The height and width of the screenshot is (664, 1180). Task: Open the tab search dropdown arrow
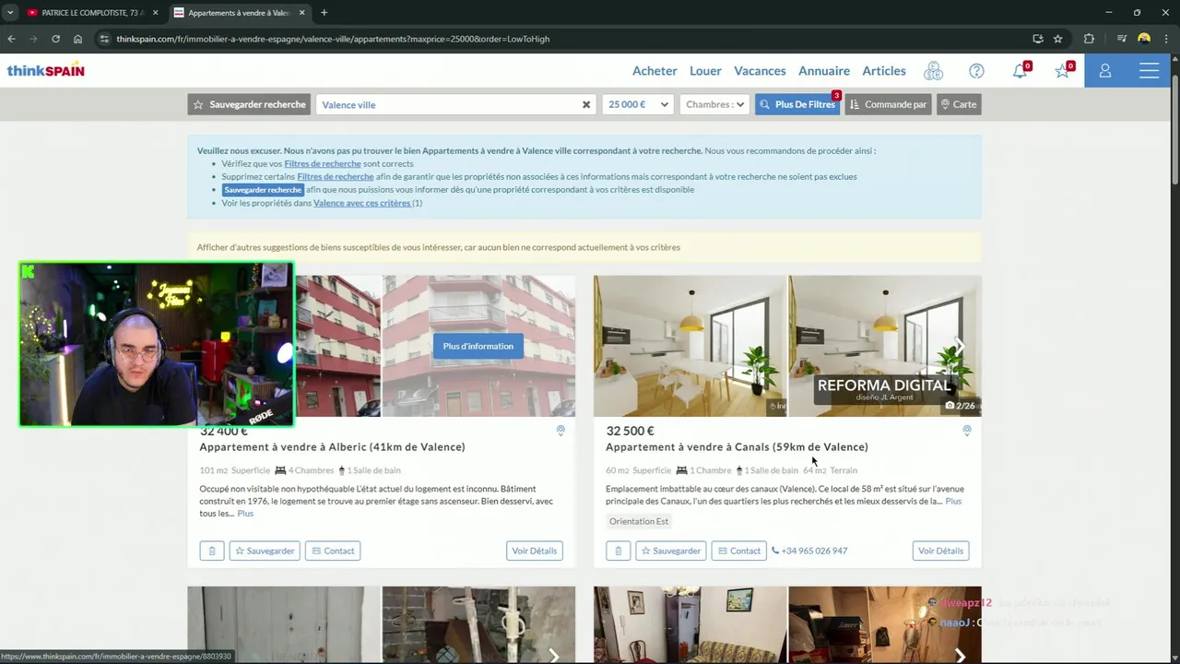[10, 13]
